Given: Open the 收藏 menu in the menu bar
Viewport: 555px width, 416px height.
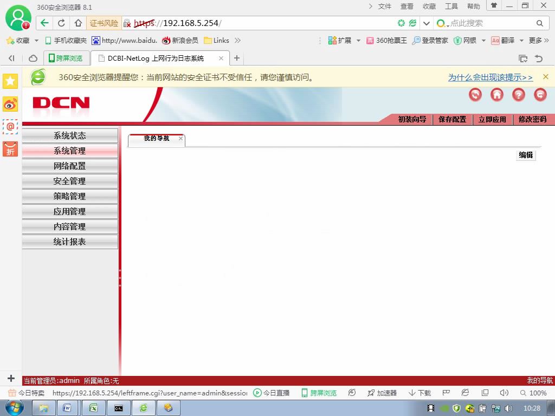Looking at the screenshot, I should coord(429,6).
